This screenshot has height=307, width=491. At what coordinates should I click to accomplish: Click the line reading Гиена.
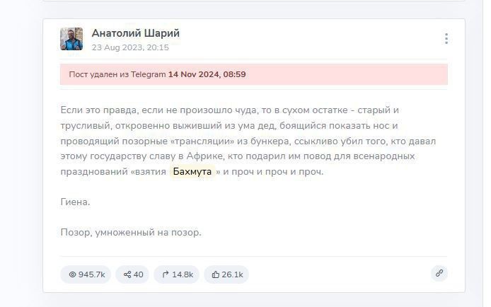coord(75,202)
